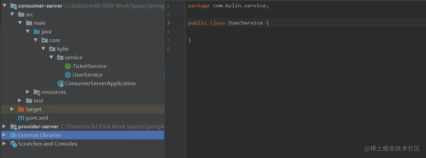Click the test folder icon
The image size is (426, 158).
pos(29,101)
